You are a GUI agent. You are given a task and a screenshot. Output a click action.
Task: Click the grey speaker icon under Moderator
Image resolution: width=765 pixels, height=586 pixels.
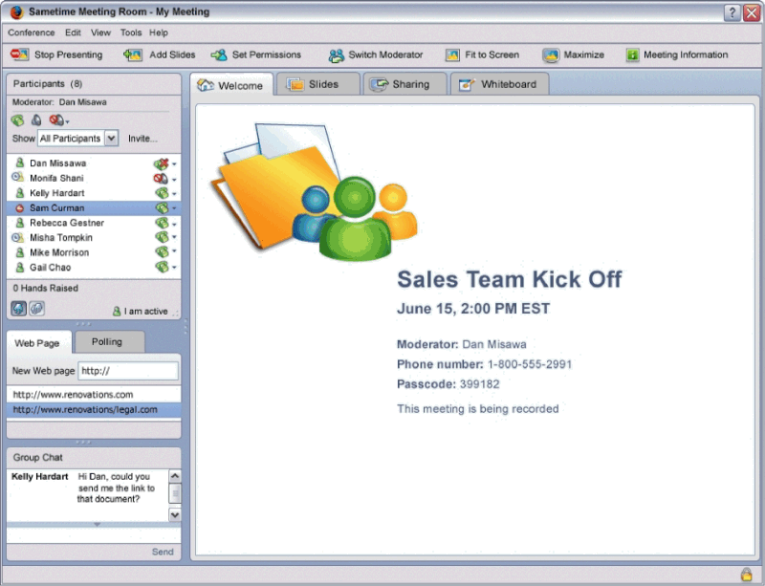coord(36,120)
